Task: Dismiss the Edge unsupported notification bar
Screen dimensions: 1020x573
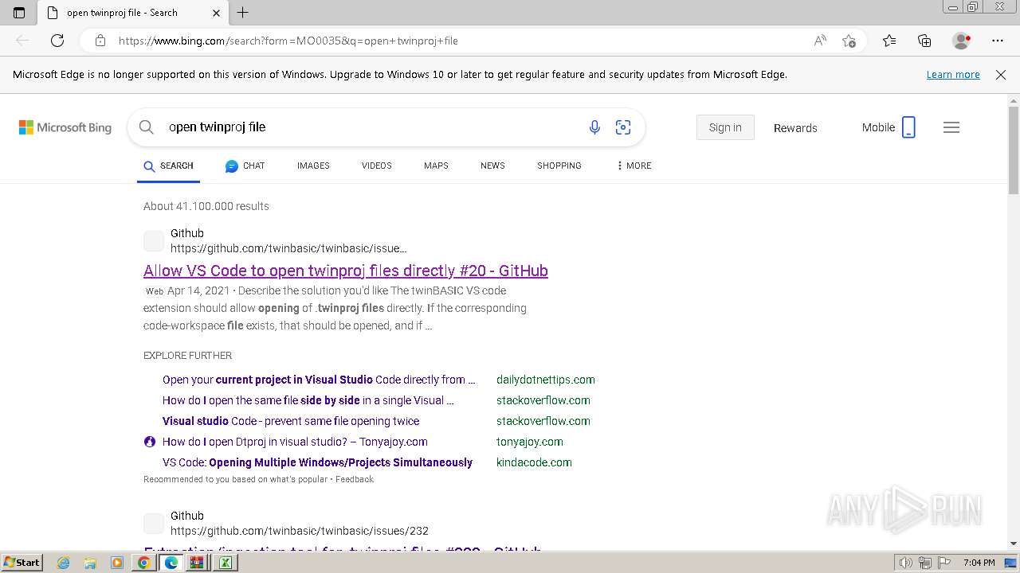Action: [x=1001, y=75]
